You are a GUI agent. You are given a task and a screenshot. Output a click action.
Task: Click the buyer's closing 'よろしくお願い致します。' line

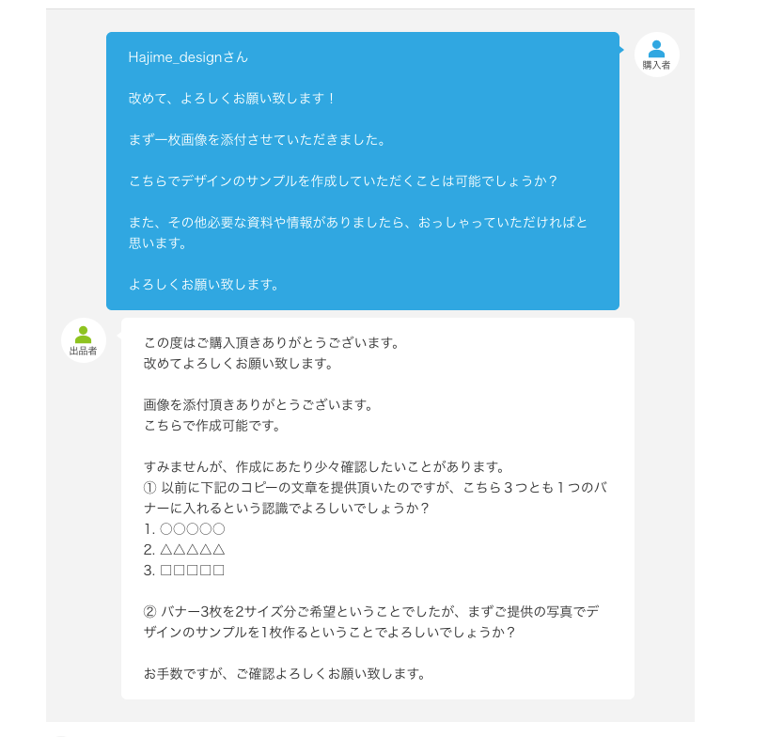(x=204, y=285)
